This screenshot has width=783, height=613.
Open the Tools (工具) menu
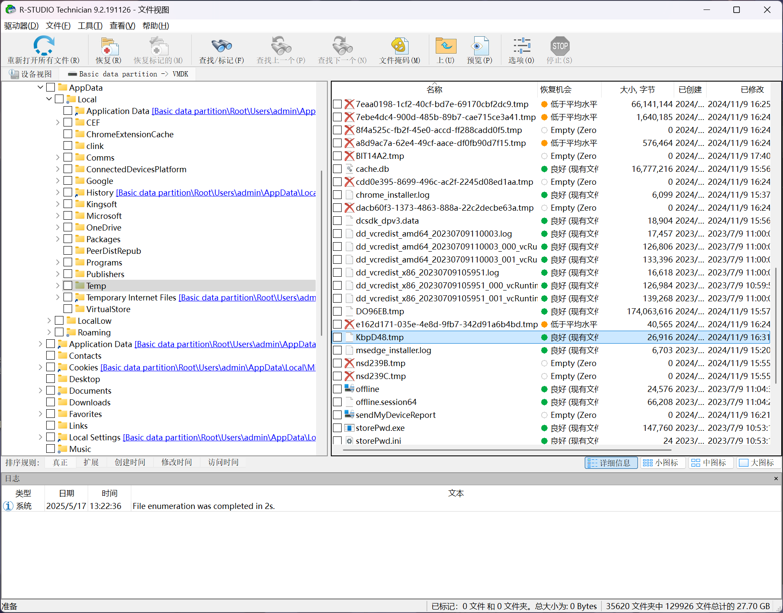pyautogui.click(x=90, y=25)
